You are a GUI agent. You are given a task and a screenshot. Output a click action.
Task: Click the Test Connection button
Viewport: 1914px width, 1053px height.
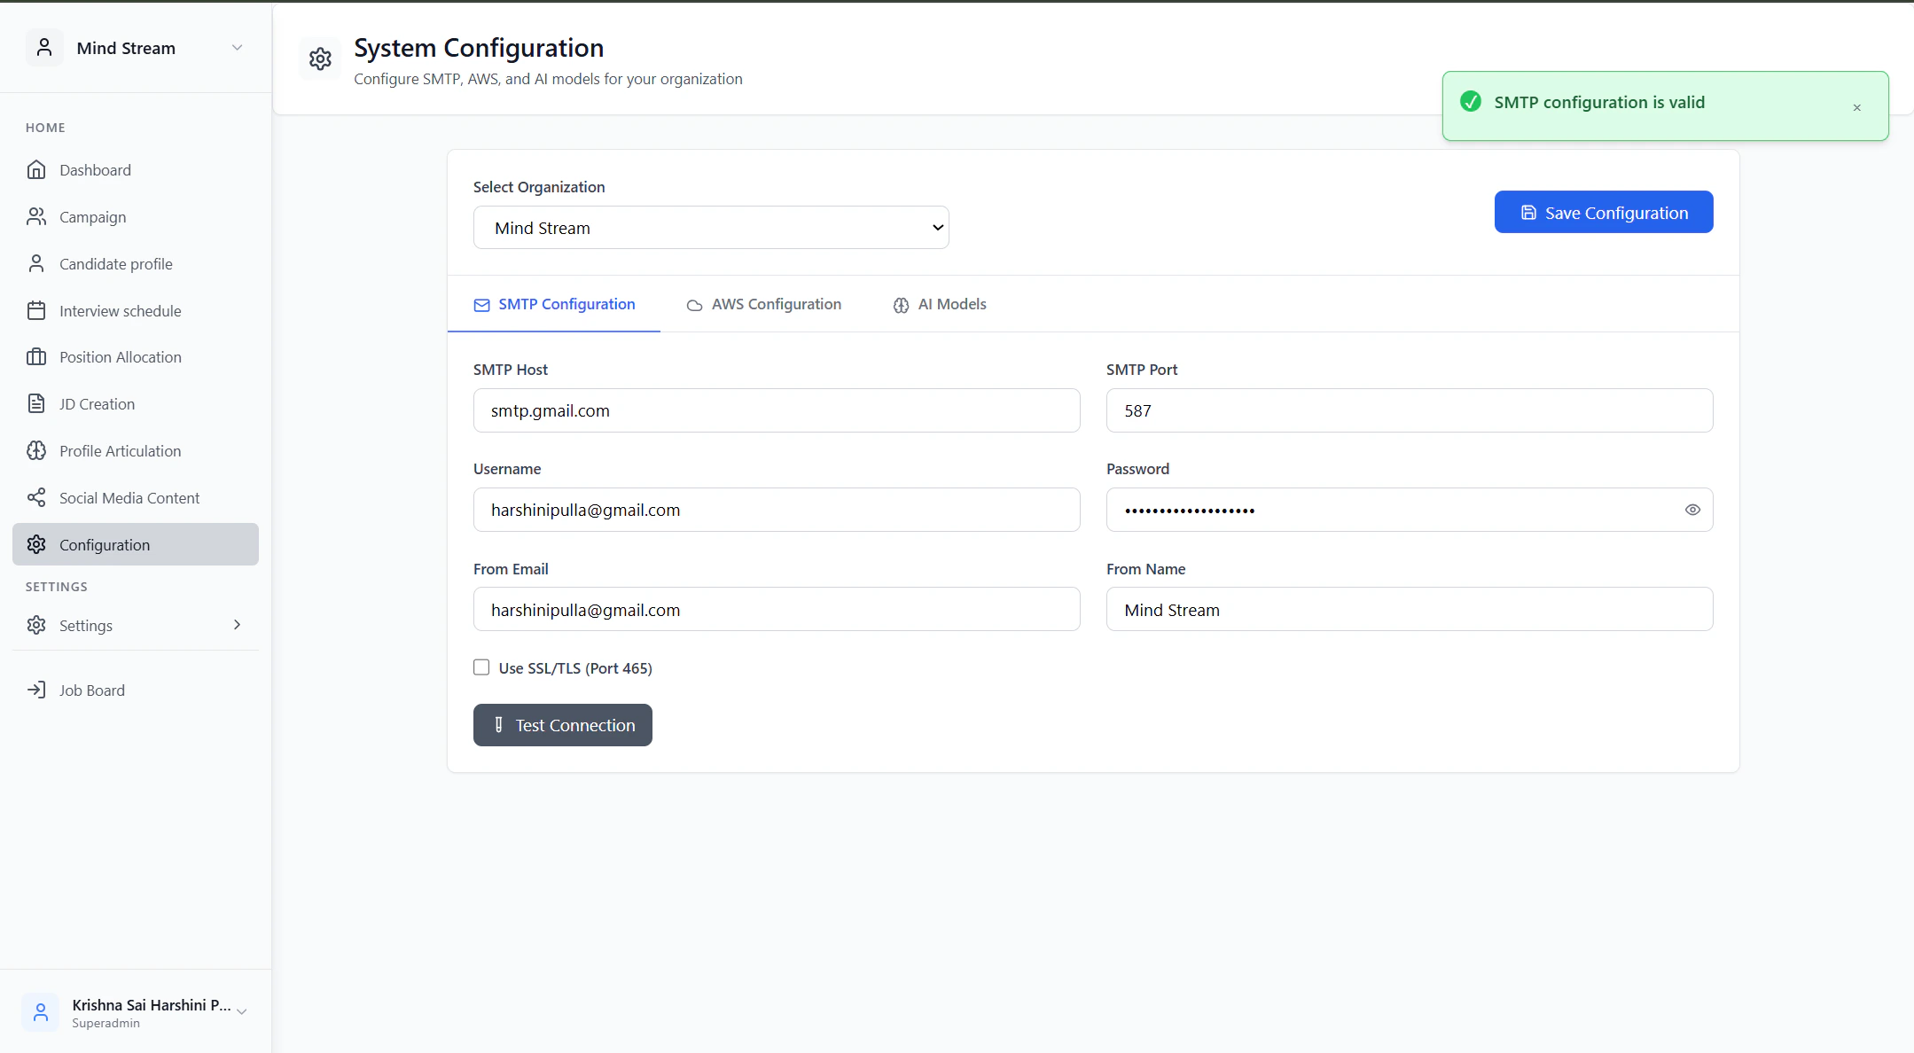pos(563,725)
